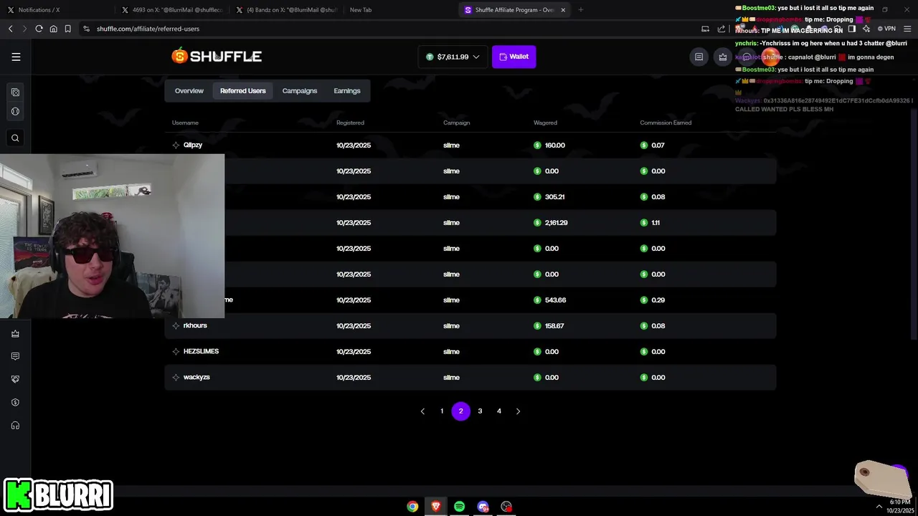Switch to the Overview tab
This screenshot has width=918, height=516.
coord(189,91)
